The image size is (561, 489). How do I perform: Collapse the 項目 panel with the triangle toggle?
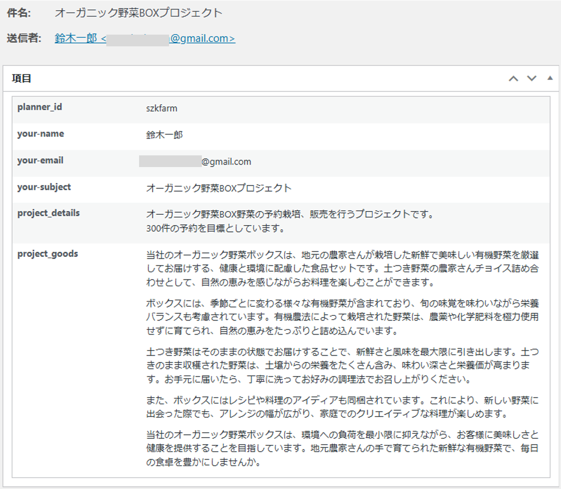[x=550, y=78]
